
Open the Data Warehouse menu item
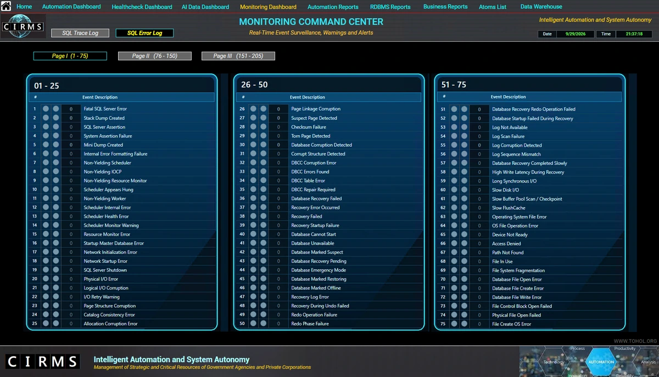point(541,7)
